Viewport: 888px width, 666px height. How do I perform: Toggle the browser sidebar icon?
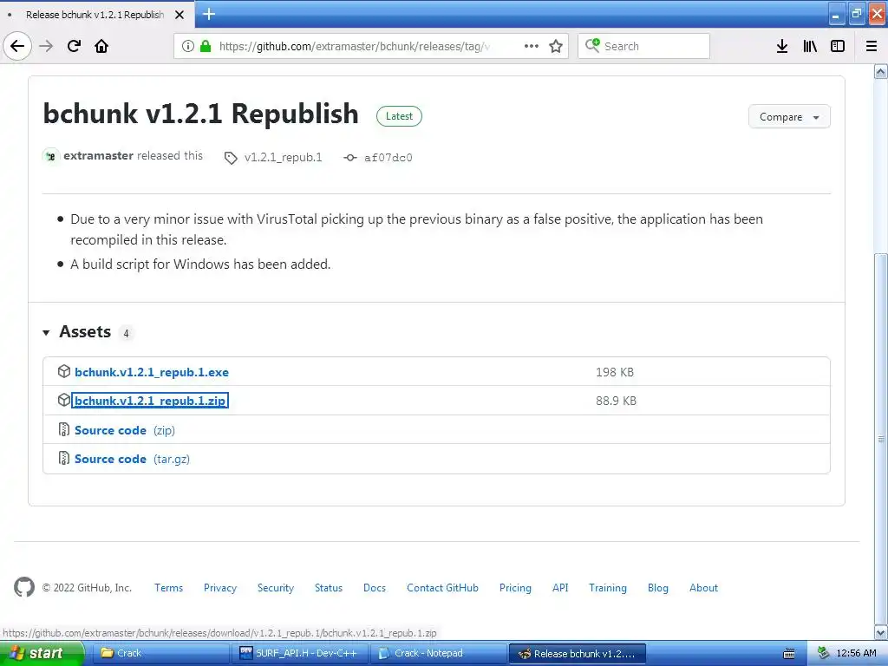tap(838, 46)
